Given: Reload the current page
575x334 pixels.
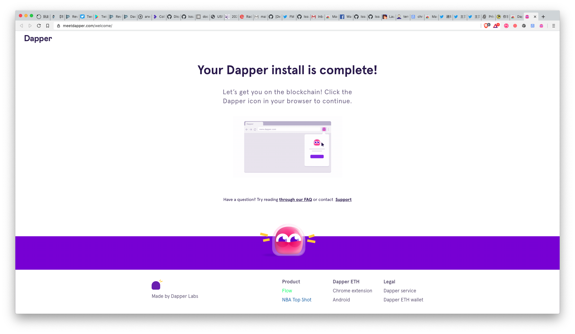Looking at the screenshot, I should [39, 25].
